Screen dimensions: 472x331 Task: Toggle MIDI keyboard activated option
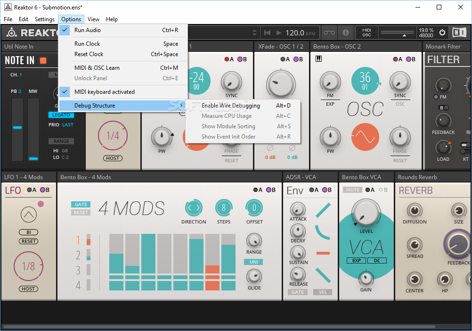pyautogui.click(x=123, y=92)
